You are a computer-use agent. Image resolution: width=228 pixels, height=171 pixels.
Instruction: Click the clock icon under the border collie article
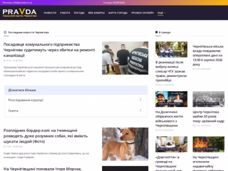pyautogui.click(x=4, y=146)
